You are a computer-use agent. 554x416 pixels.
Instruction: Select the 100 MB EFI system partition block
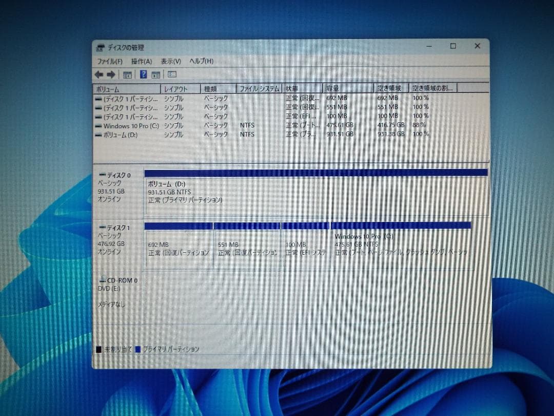tap(305, 247)
